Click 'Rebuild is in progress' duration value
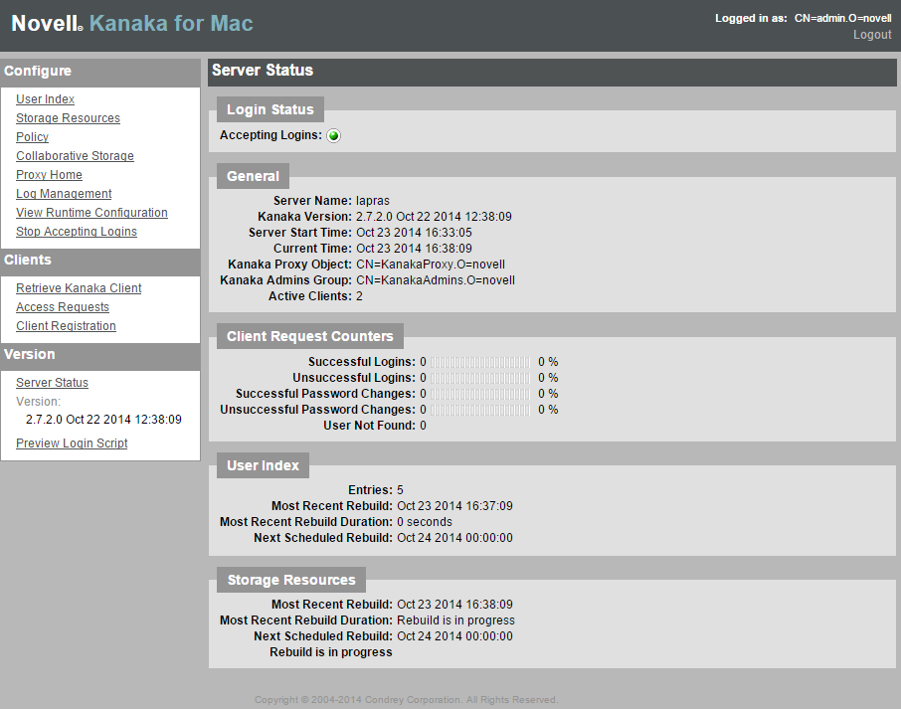 point(455,620)
